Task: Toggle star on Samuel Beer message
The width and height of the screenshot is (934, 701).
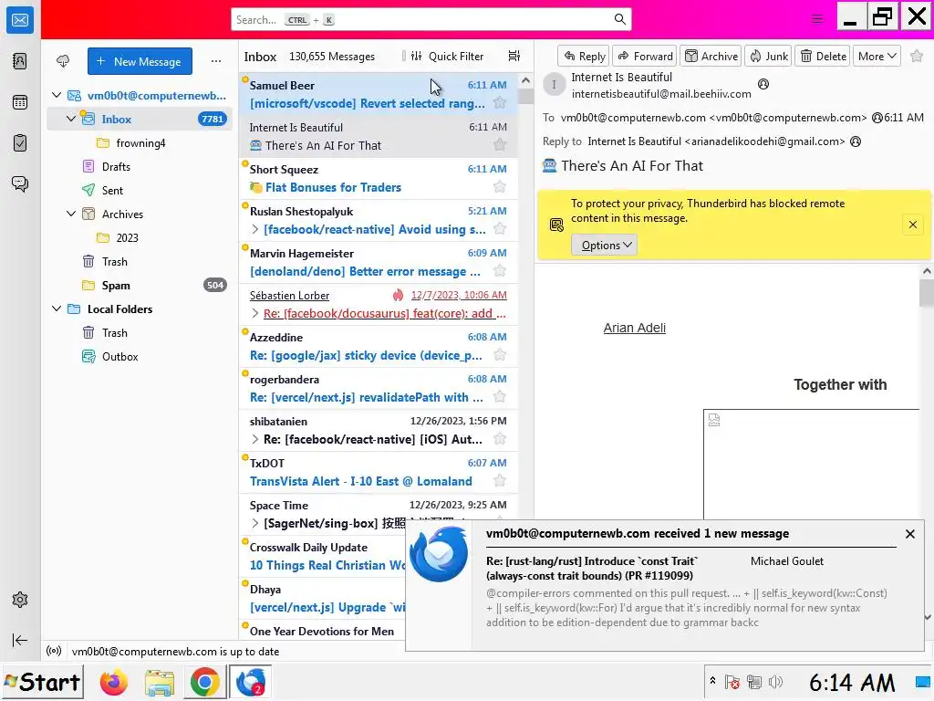Action: pos(500,102)
